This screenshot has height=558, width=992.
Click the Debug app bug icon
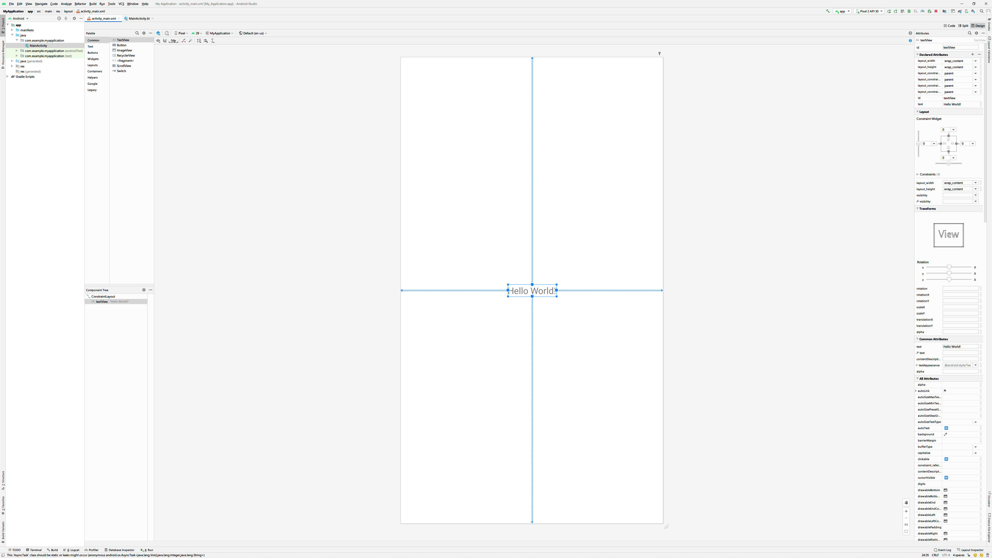(909, 11)
